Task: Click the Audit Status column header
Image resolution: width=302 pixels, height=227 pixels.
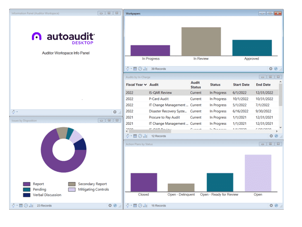Action: click(196, 85)
